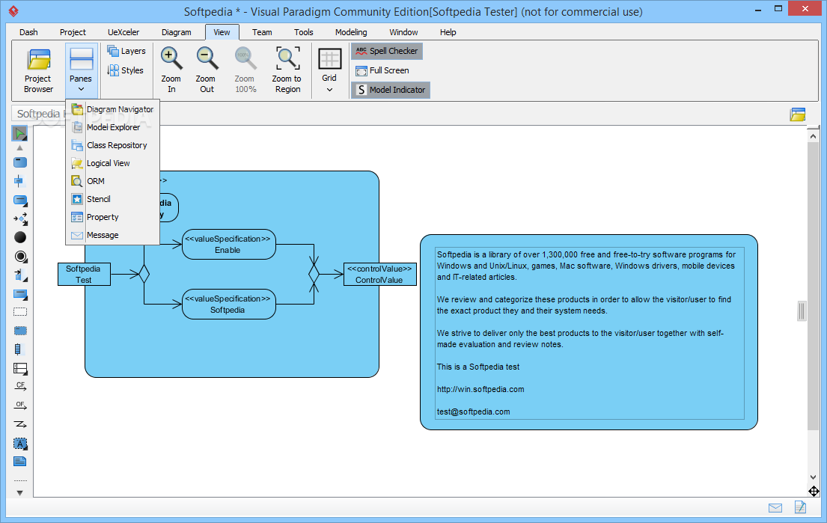Select the Enable valueSpecification node

(x=228, y=244)
